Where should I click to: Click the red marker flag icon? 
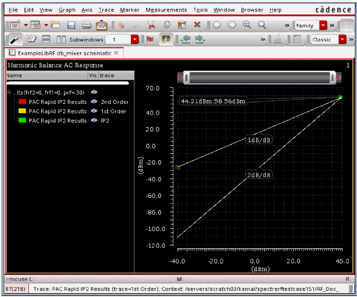click(x=150, y=40)
